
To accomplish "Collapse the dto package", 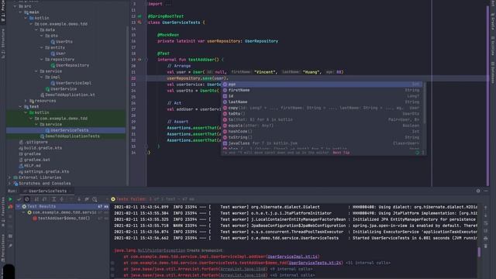I will click(x=41, y=36).
